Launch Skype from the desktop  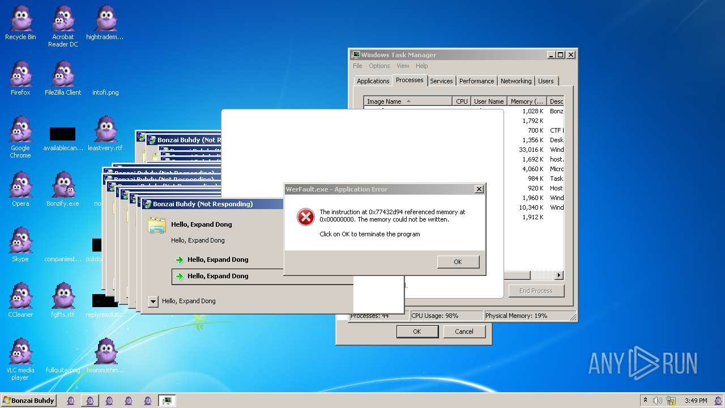click(x=20, y=245)
